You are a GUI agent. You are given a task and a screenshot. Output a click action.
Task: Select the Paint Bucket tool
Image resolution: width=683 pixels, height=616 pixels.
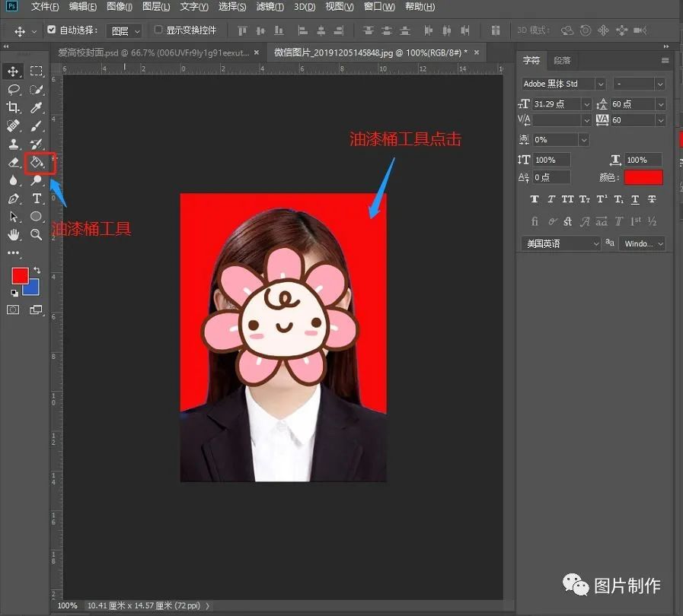(x=36, y=162)
